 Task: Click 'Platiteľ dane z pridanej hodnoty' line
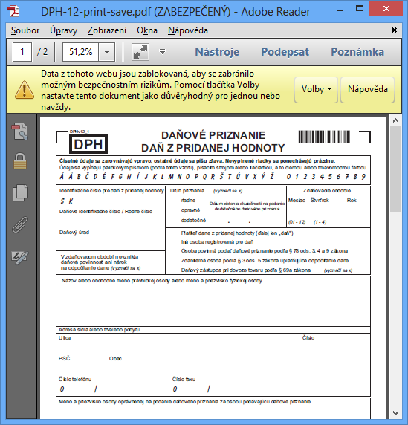coord(237,233)
